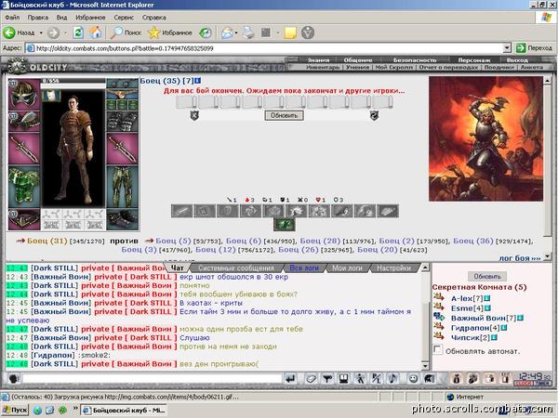The width and height of the screenshot is (558, 418).
Task: Click the filter funnel chat icon
Action: pyautogui.click(x=327, y=379)
